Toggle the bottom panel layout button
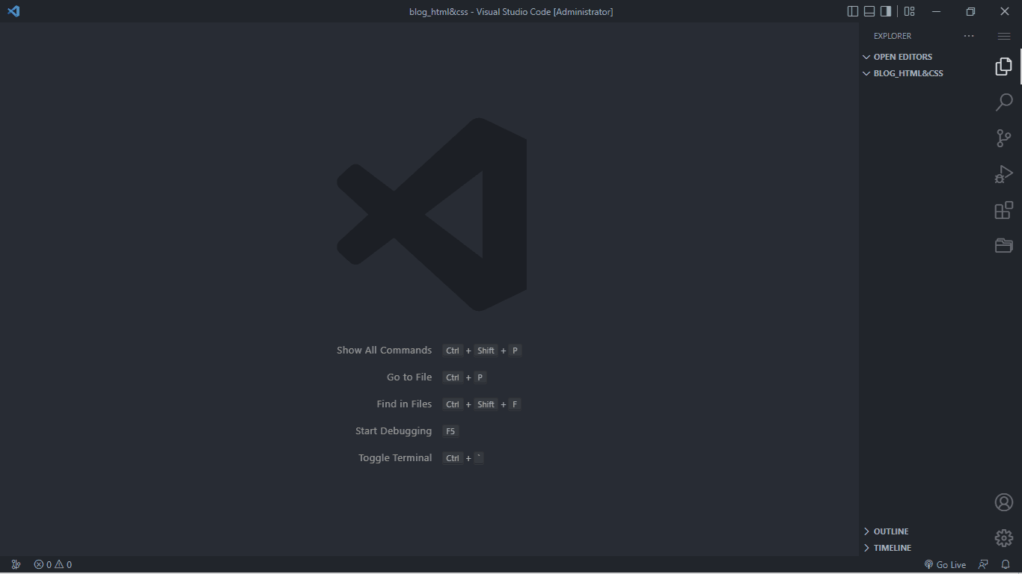 pyautogui.click(x=869, y=11)
